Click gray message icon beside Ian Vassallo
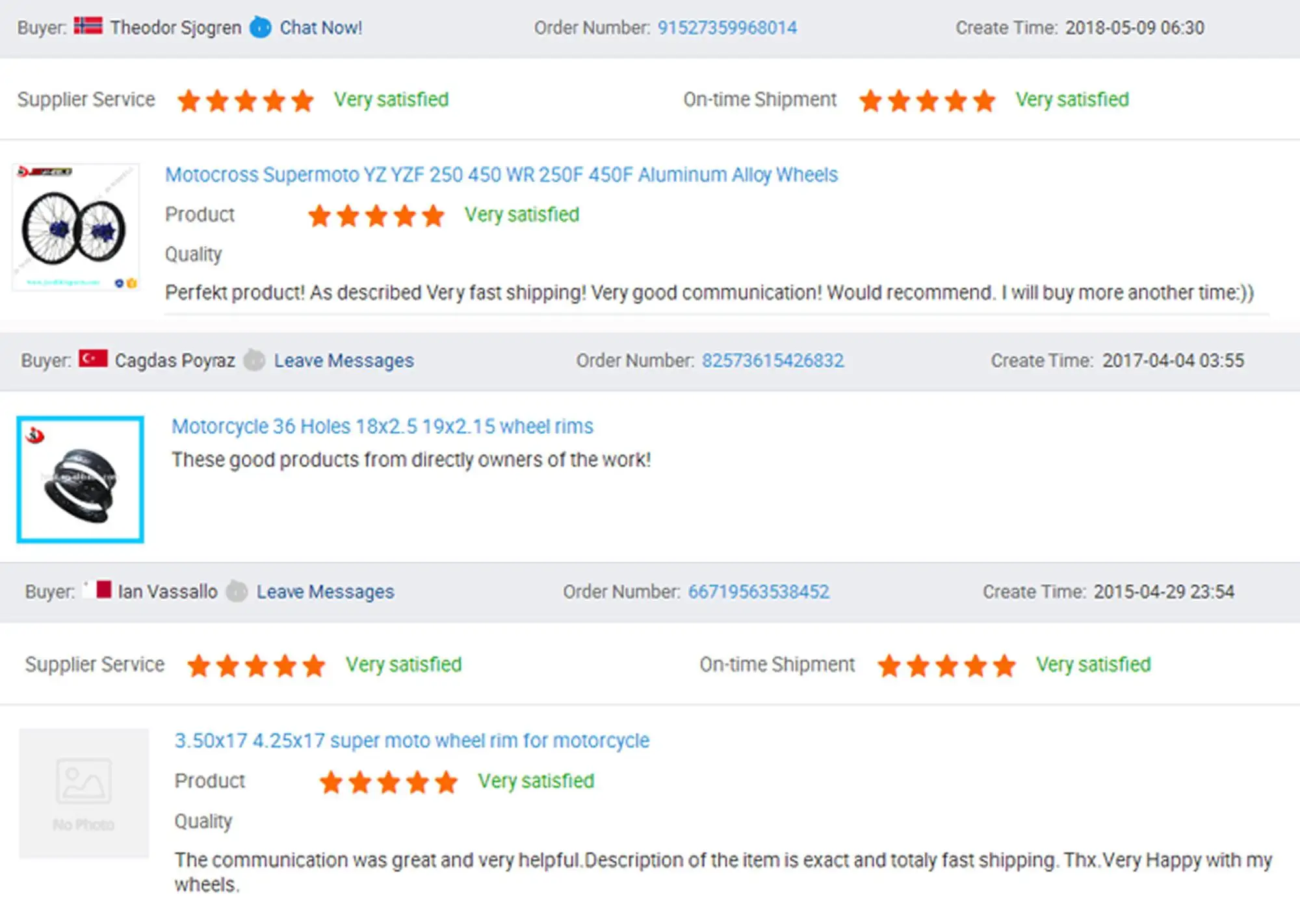 237,592
